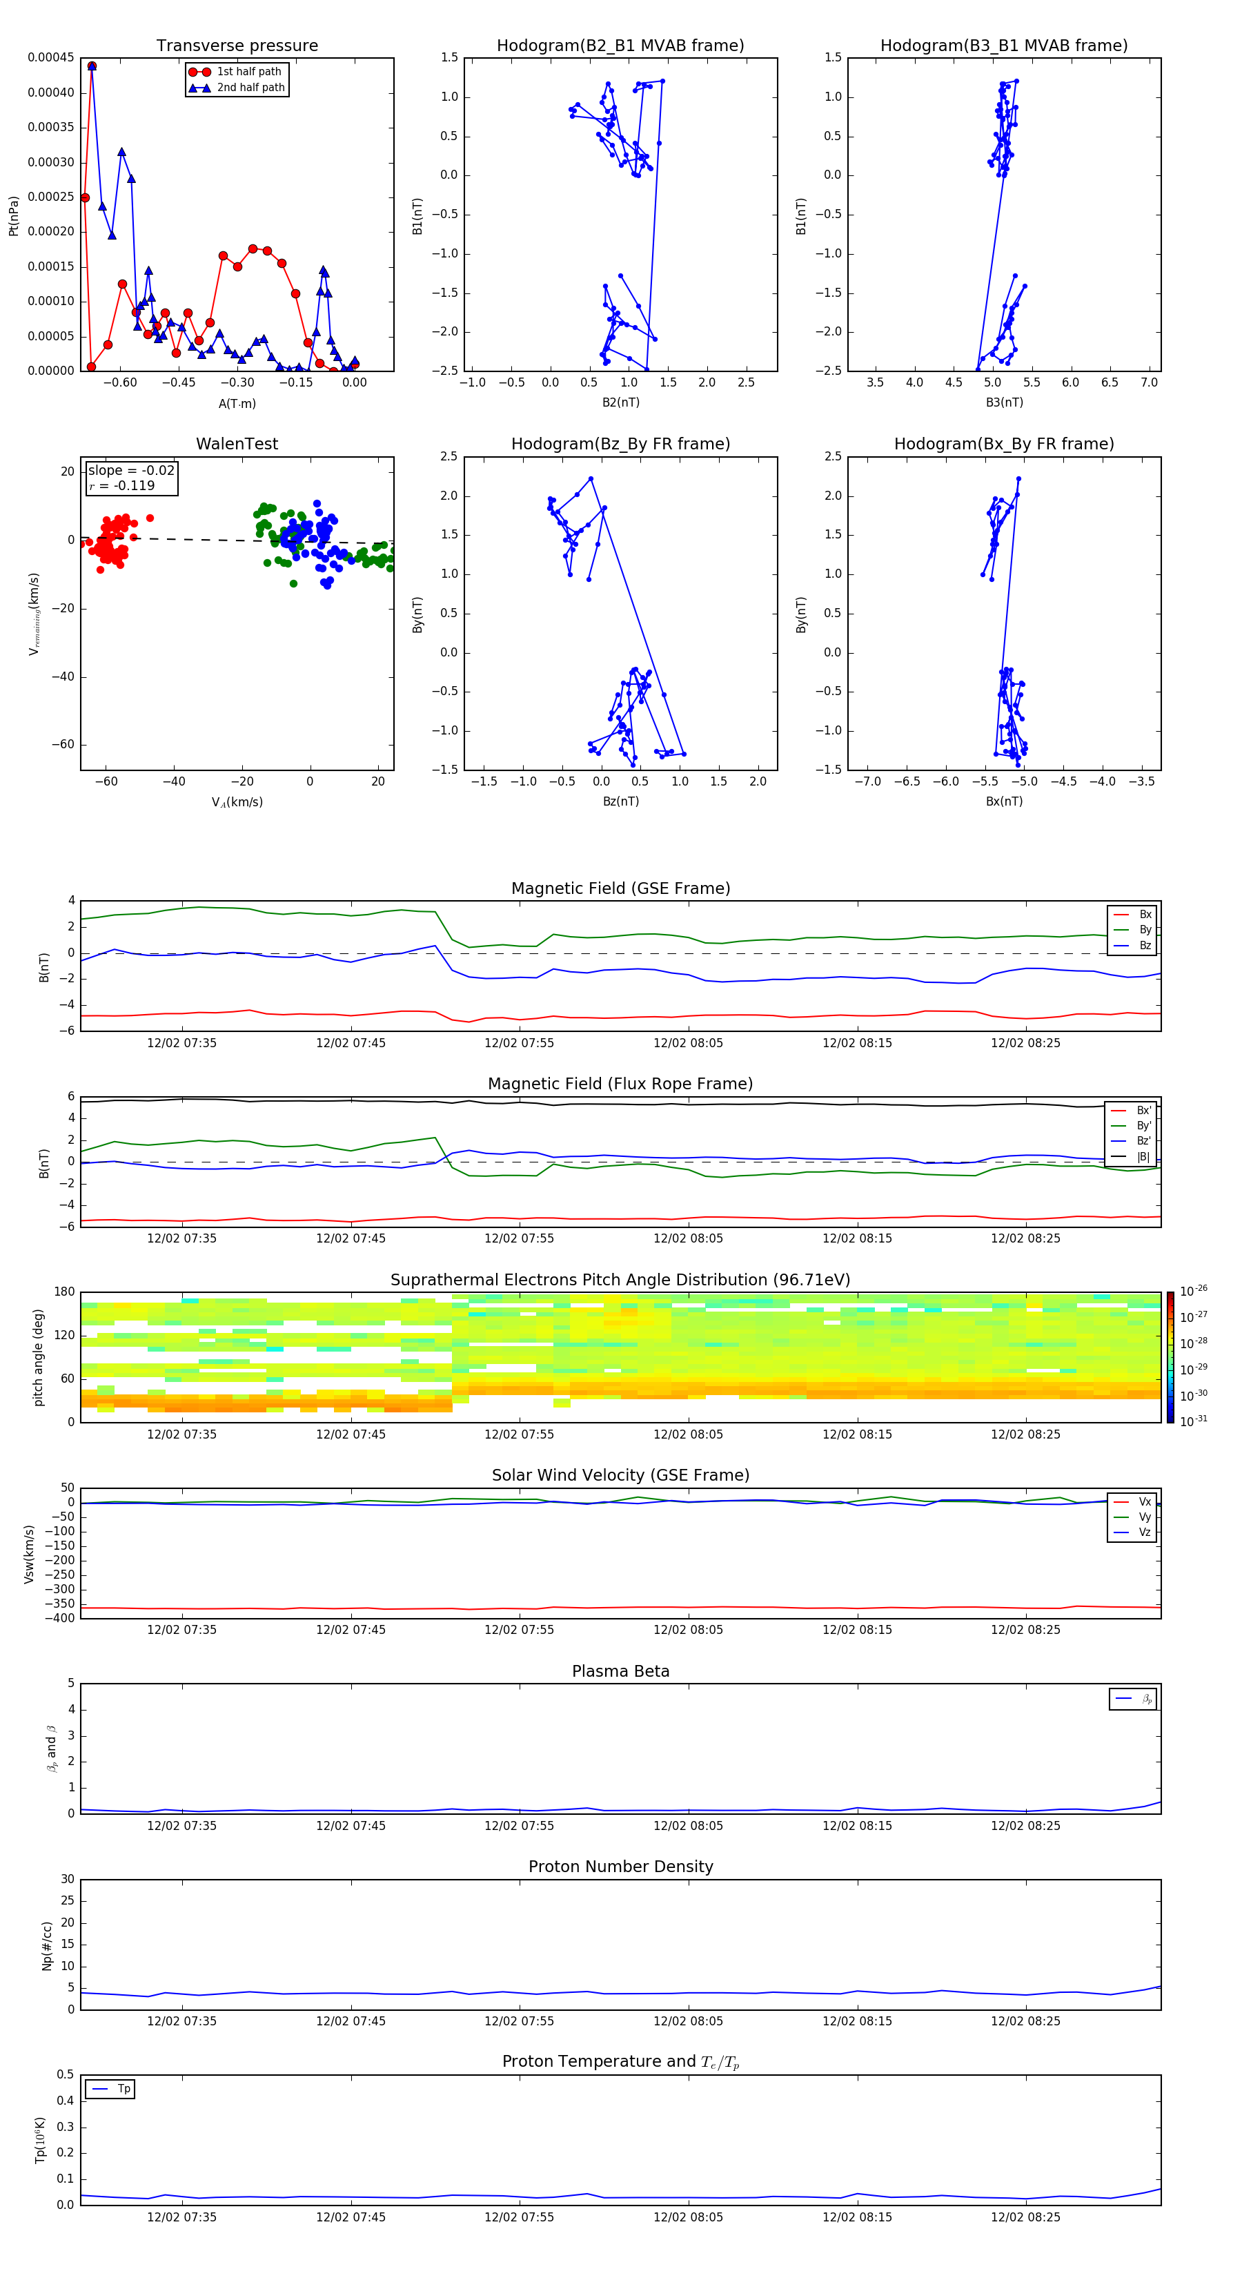Click the 'Tp(10^6K)' axis label
The image size is (1242, 2278).
click(x=40, y=2140)
